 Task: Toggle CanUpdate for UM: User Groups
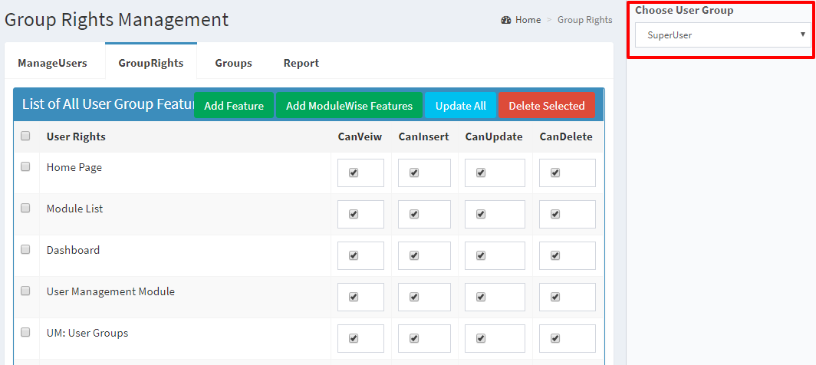pos(481,338)
